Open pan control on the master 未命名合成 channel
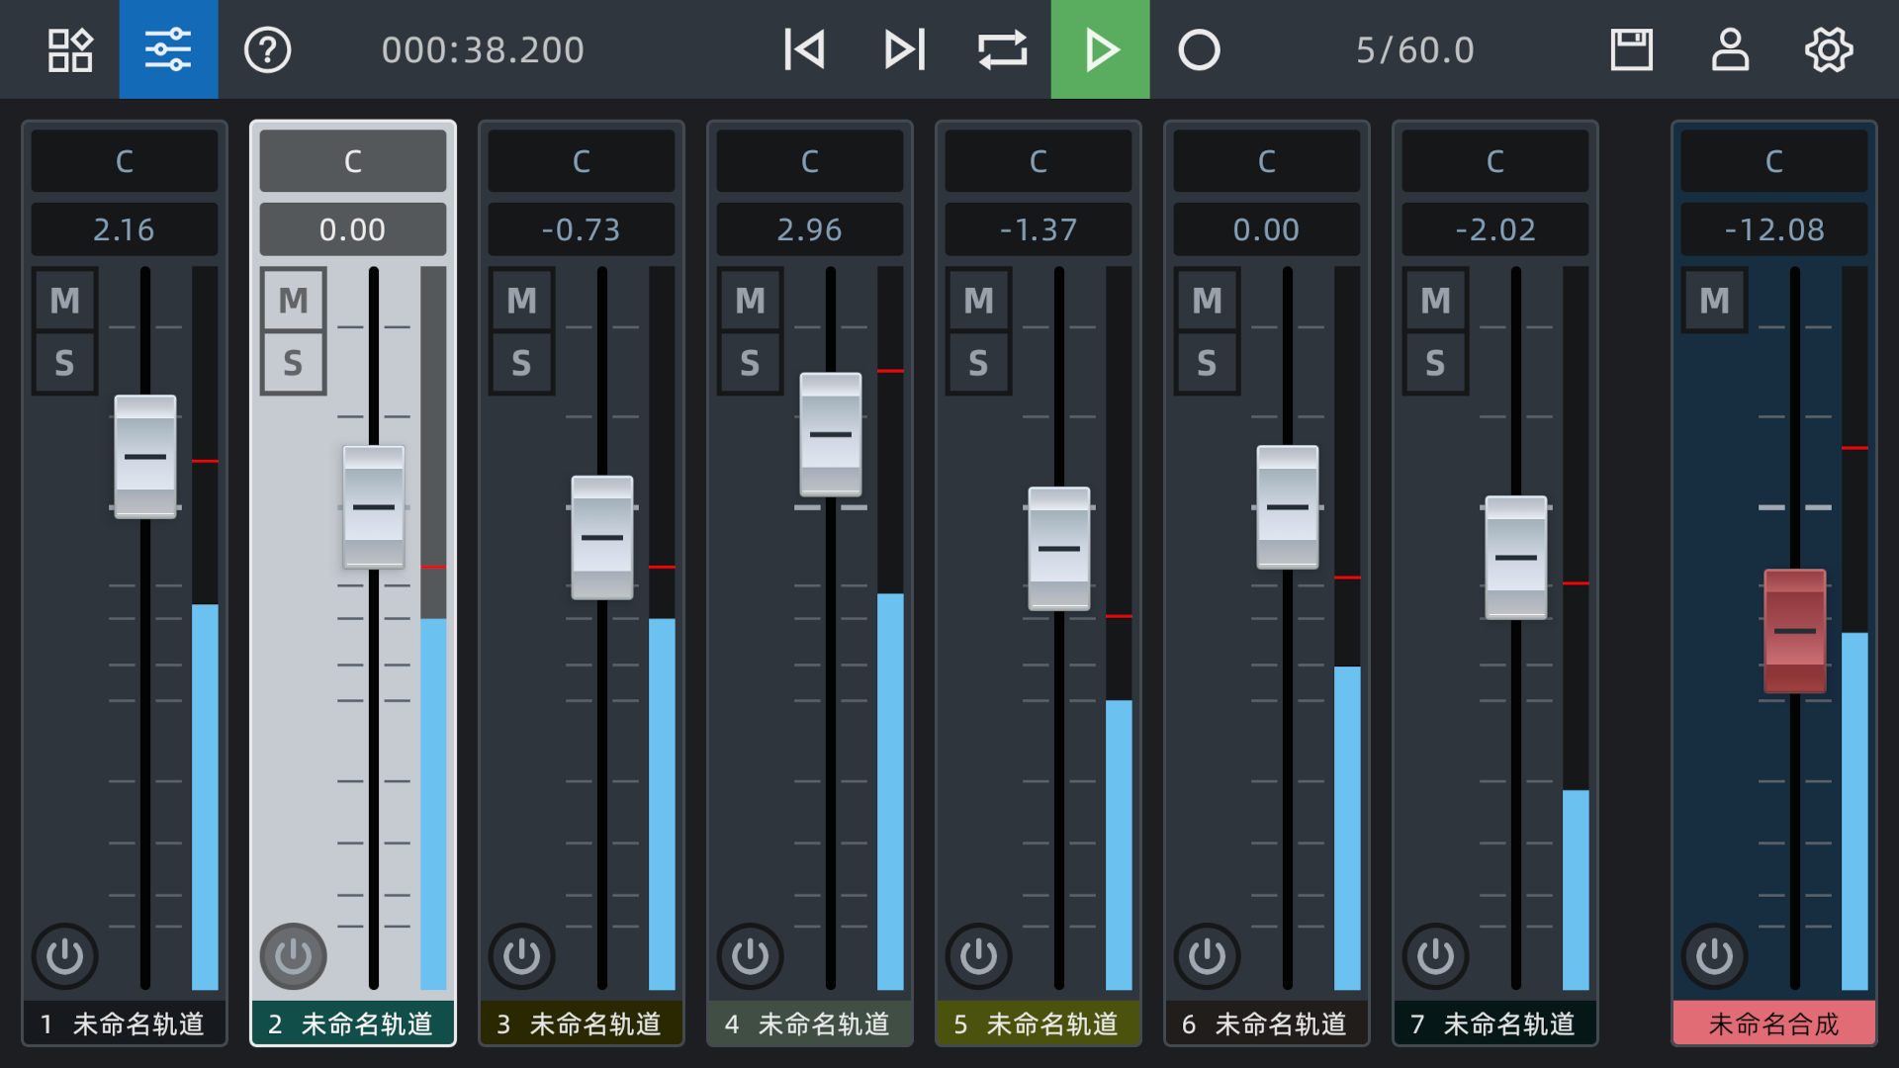 tap(1773, 161)
